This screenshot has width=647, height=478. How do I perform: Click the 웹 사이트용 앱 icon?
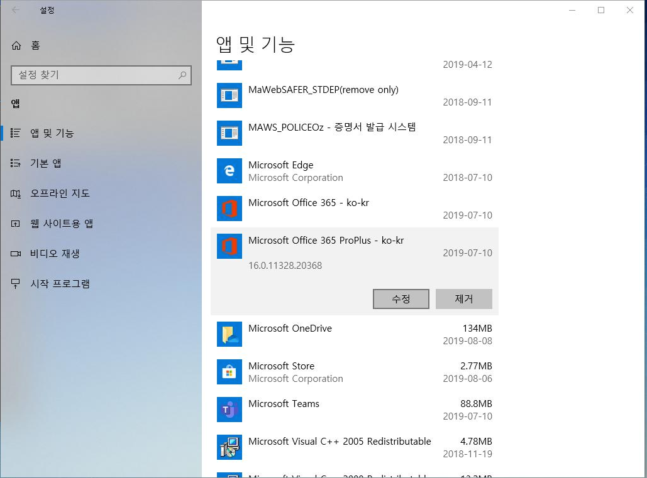(16, 224)
